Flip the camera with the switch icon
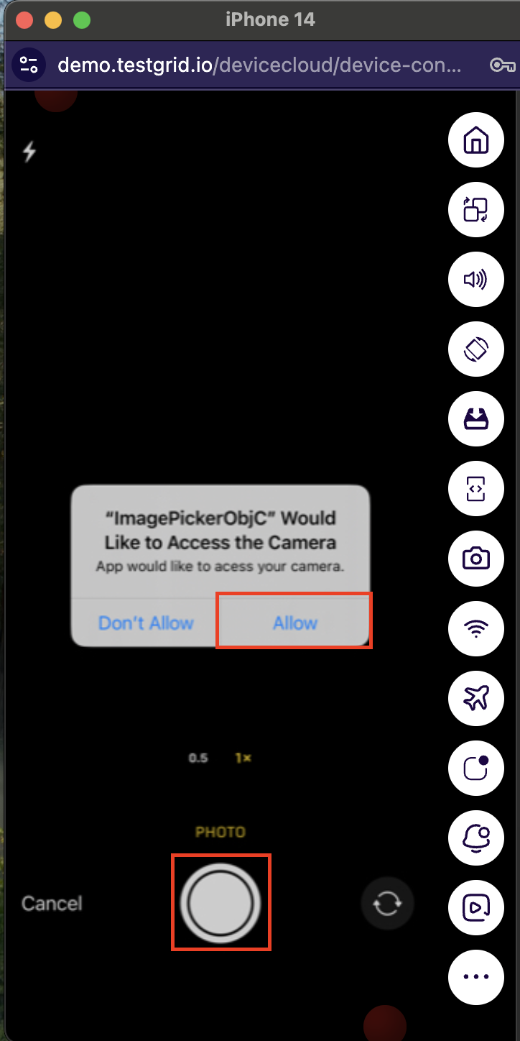This screenshot has width=520, height=1041. click(x=387, y=903)
